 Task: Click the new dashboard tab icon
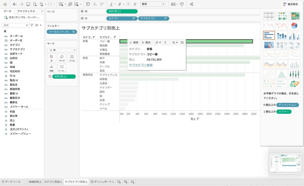coord(126,182)
